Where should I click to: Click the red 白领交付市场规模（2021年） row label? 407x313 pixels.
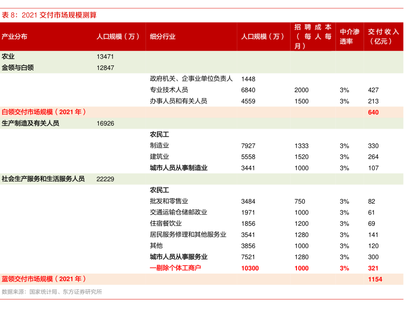tap(44, 112)
